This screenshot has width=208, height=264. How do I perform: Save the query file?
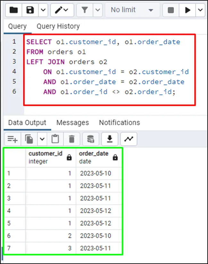[x=30, y=10]
